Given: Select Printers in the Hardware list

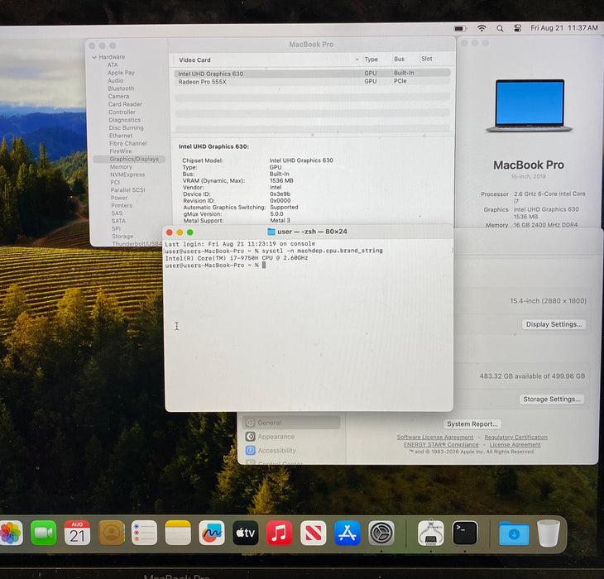Looking at the screenshot, I should tap(122, 205).
